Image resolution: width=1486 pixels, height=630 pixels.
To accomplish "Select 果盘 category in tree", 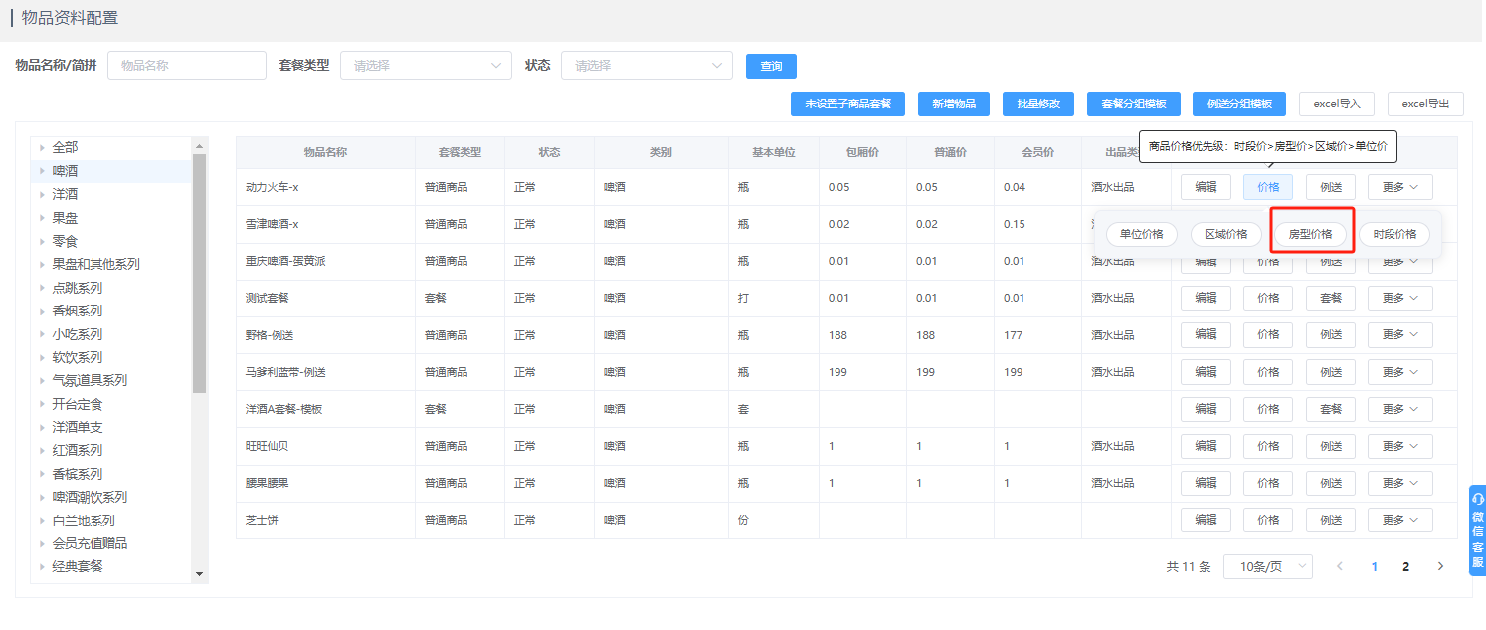I will 65,217.
